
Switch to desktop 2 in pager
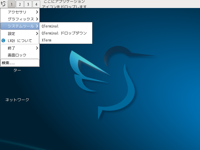pos(20,4)
